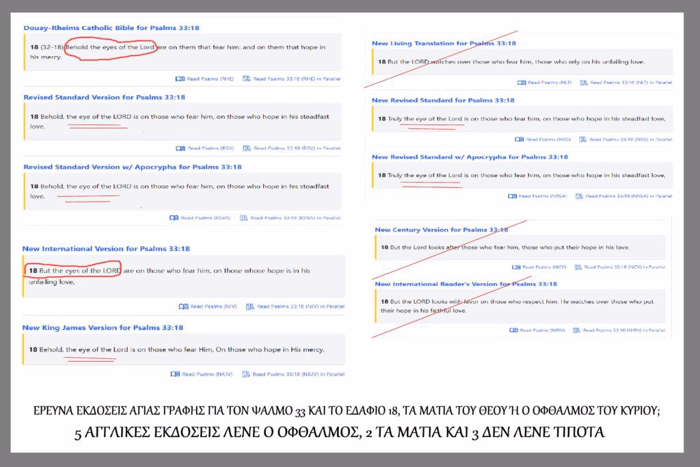Click Read Psalms (NLT) link
Screen dimensions: 700x467
pyautogui.click(x=550, y=83)
